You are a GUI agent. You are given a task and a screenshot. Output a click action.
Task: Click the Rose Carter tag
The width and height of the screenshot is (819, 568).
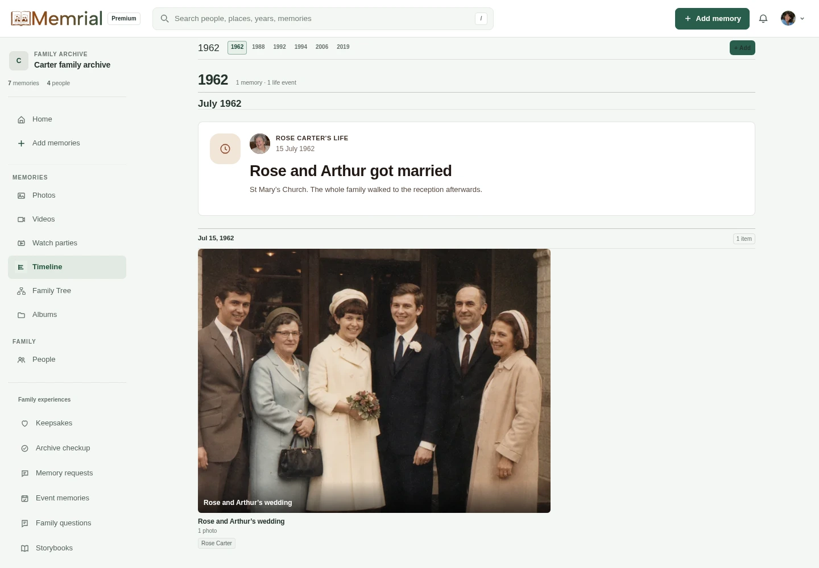pyautogui.click(x=217, y=544)
